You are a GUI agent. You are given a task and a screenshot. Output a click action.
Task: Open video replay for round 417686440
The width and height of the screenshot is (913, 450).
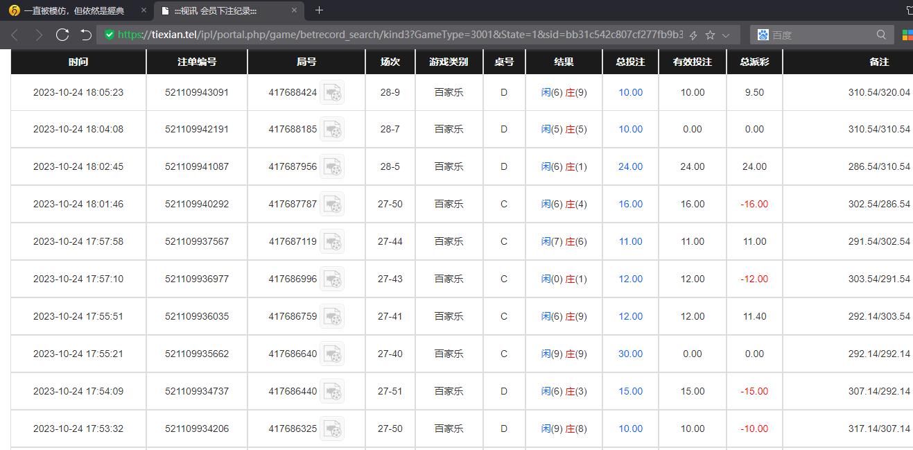pyautogui.click(x=332, y=391)
